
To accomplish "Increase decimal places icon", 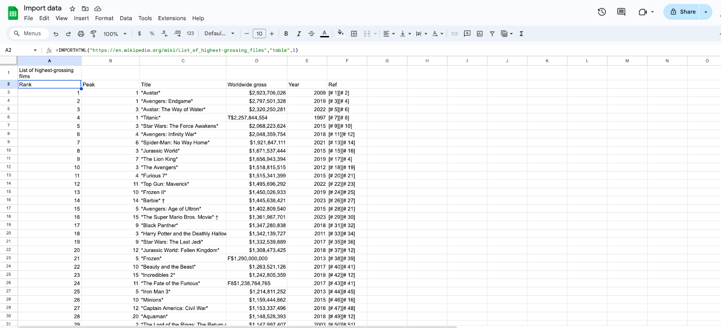I will pyautogui.click(x=177, y=34).
